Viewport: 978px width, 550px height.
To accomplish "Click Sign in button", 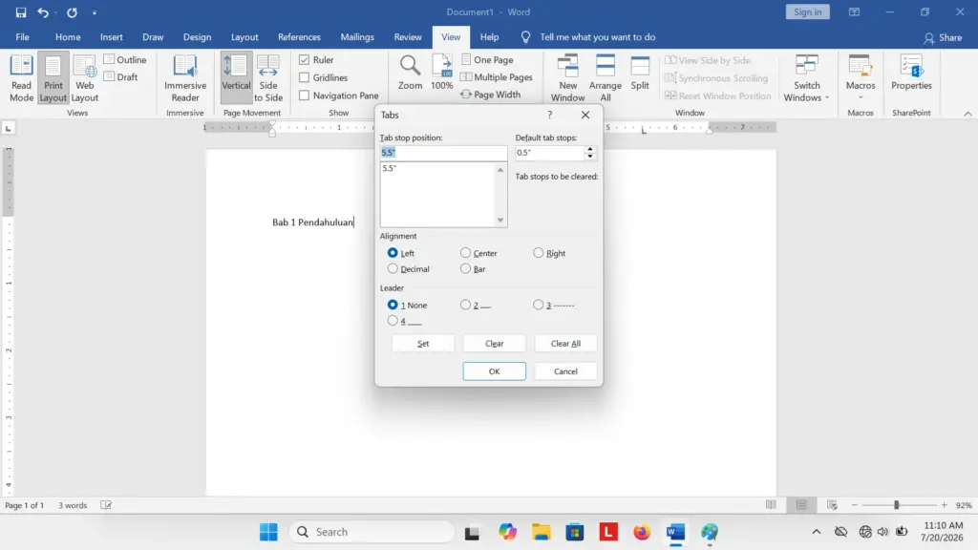I will [x=808, y=11].
